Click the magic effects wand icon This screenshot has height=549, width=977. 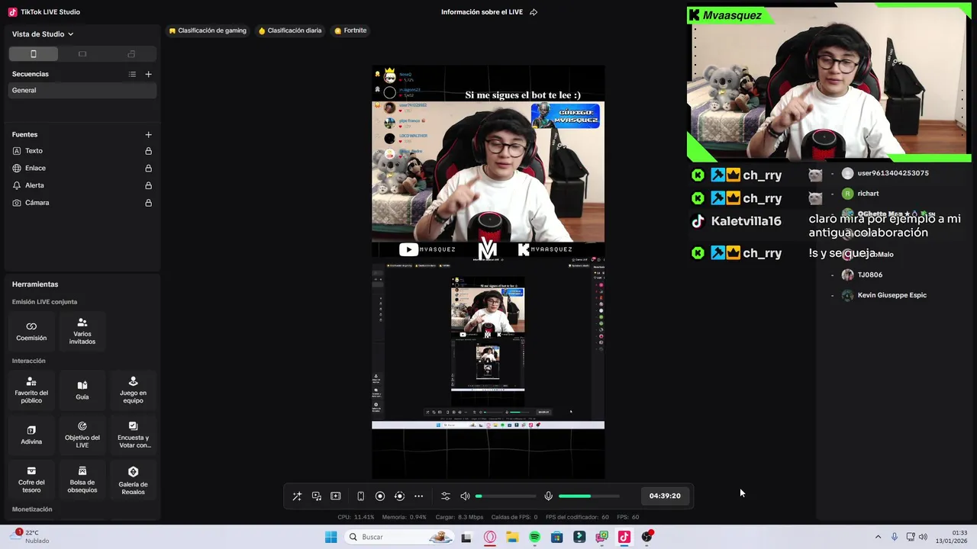[x=297, y=496]
